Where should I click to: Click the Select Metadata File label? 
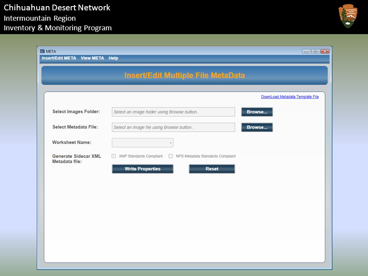[x=75, y=127]
